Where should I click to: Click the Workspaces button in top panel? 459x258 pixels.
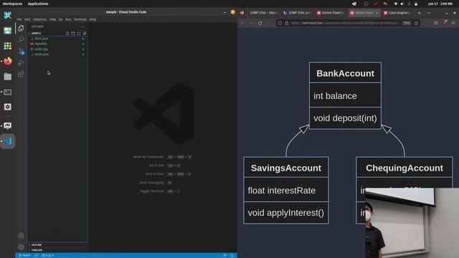point(13,4)
